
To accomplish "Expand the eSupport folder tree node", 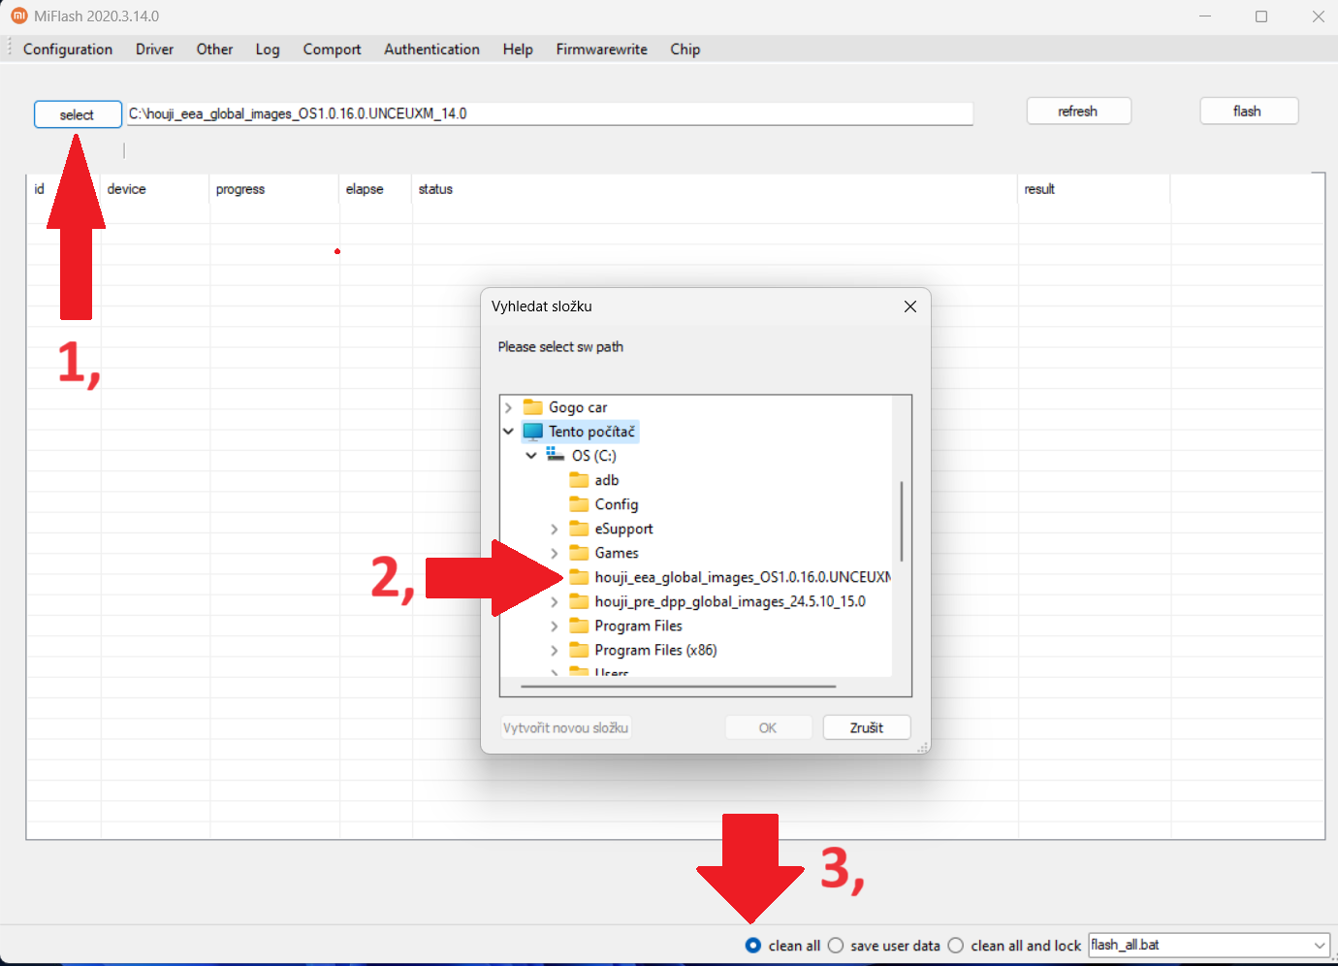I will click(555, 529).
